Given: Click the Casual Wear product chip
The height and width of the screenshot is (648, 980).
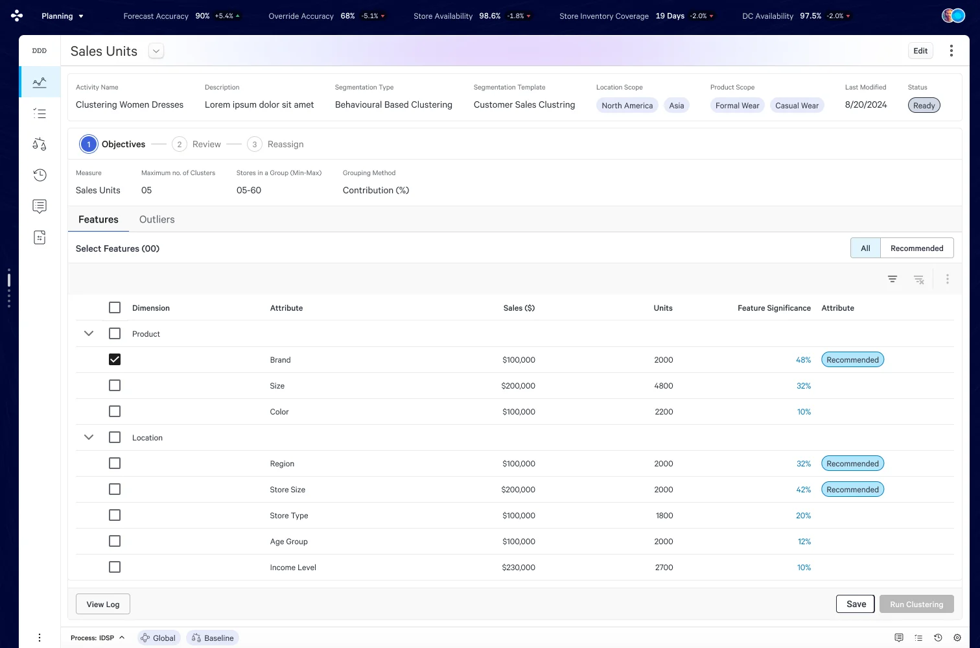Looking at the screenshot, I should tap(797, 105).
